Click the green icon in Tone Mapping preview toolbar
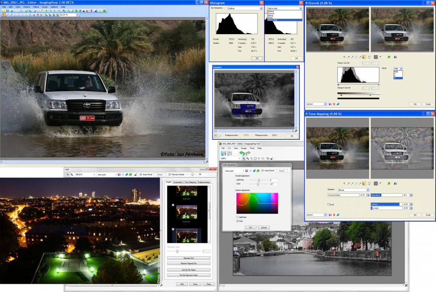 point(389,184)
